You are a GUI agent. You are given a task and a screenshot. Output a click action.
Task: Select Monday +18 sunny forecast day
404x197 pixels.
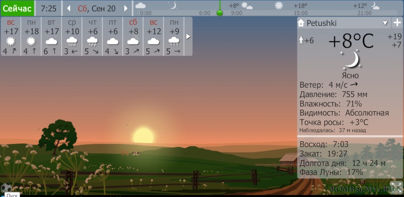(x=31, y=37)
